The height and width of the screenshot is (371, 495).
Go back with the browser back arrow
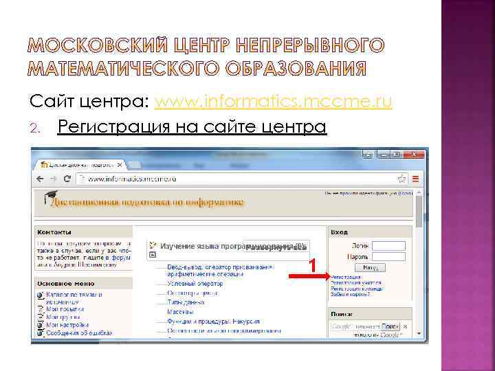click(40, 179)
